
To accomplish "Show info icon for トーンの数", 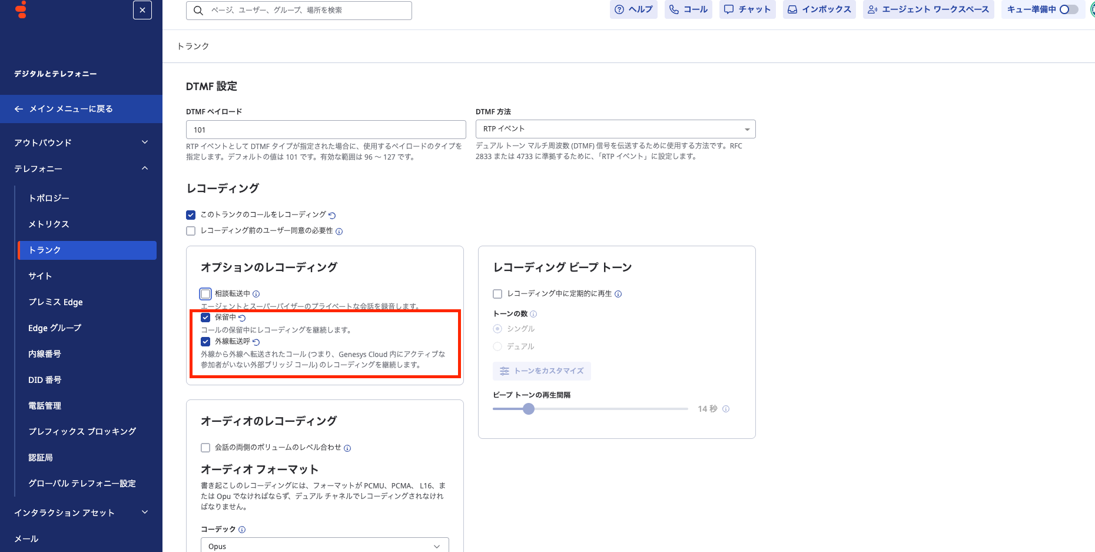I will (x=533, y=314).
